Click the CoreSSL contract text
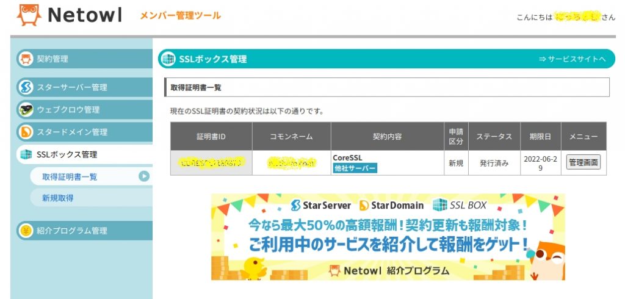The width and height of the screenshot is (625, 299). click(347, 158)
